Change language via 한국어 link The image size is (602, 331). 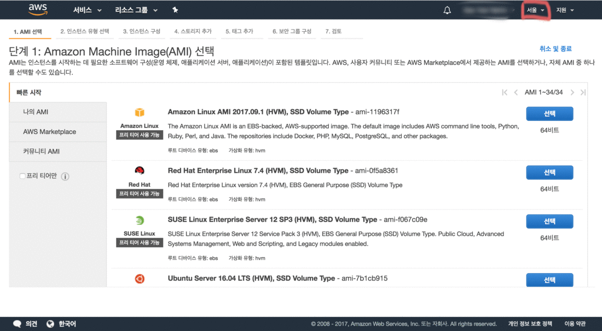[x=67, y=324]
